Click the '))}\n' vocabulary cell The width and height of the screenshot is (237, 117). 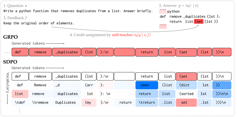[222, 103]
